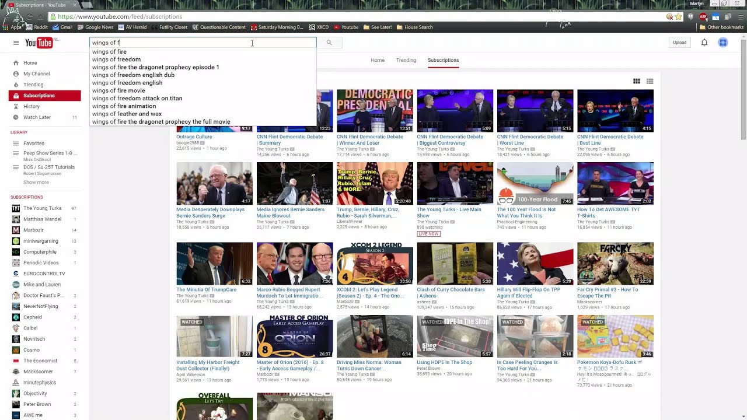This screenshot has height=420, width=747.
Task: Open the Reddit bookmark
Action: [37, 27]
